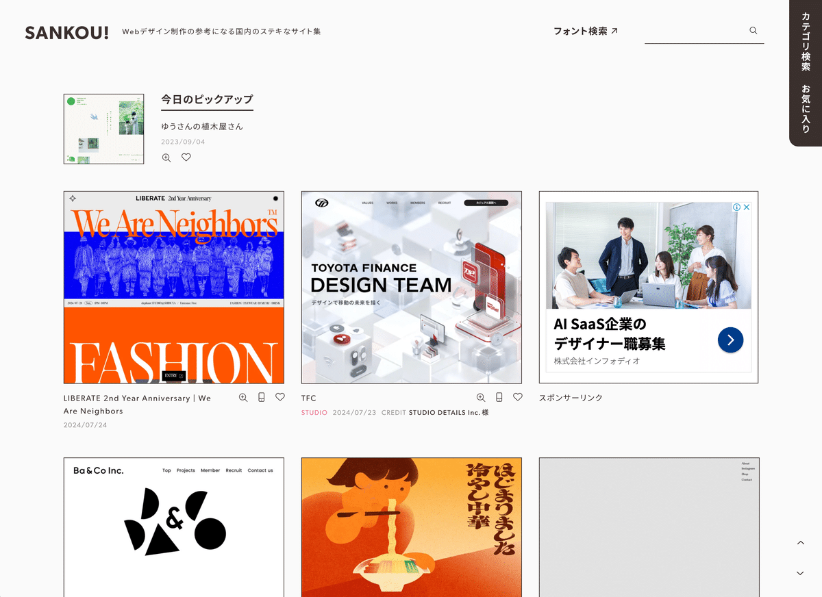822x597 pixels.
Task: Click the スポンサーリンク label
Action: pyautogui.click(x=571, y=398)
